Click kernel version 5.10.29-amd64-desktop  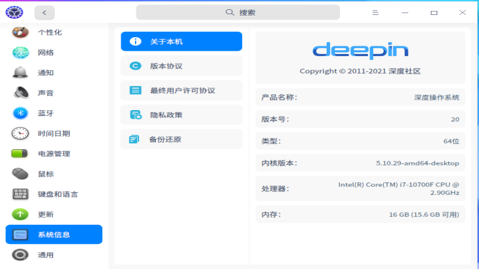[417, 163]
